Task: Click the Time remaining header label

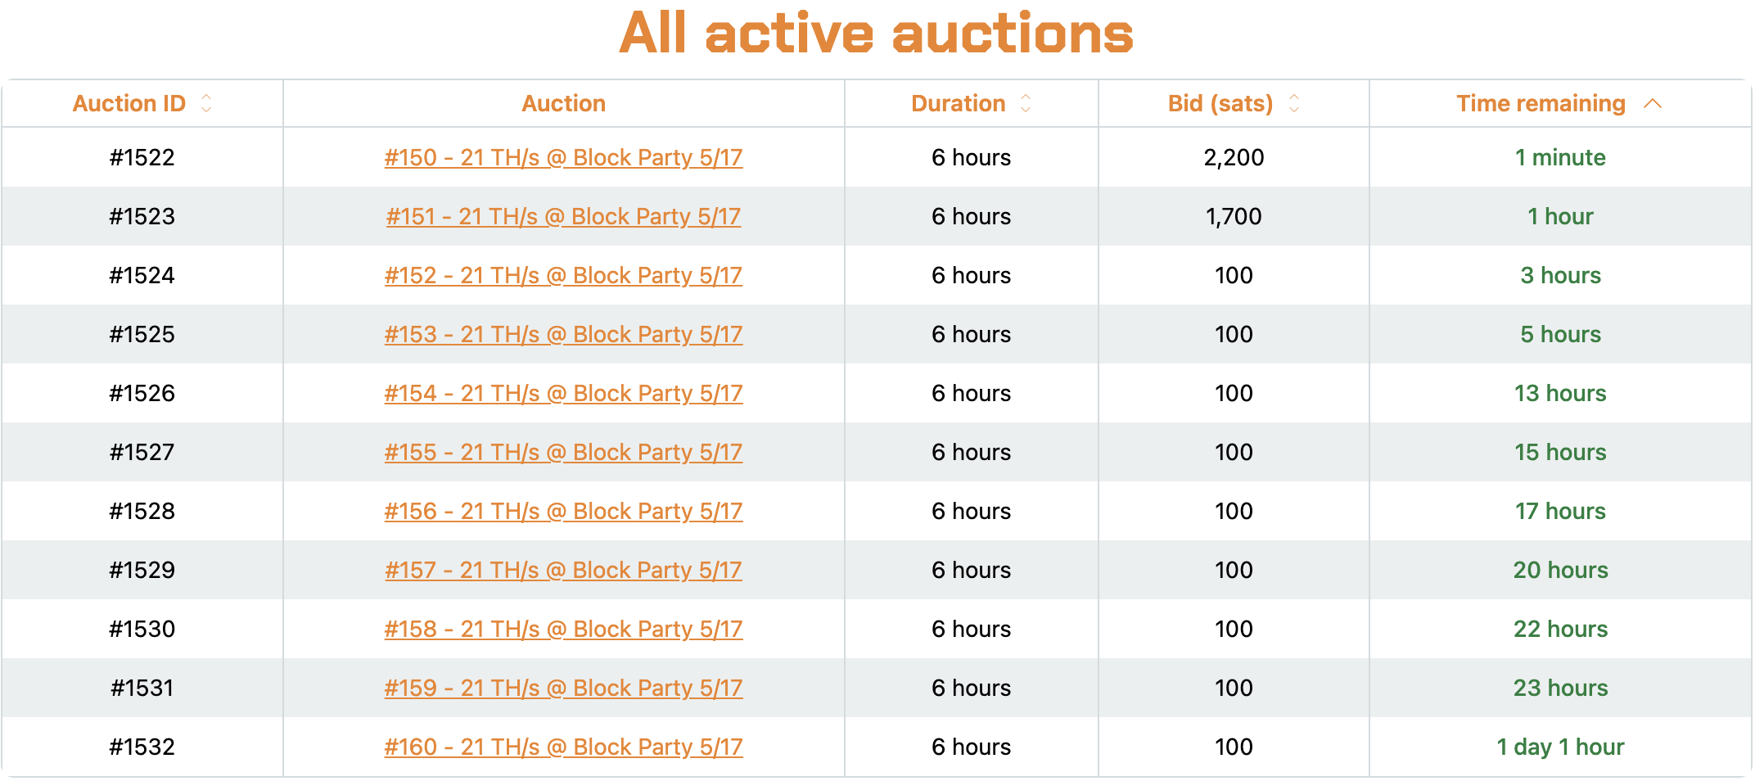Action: [1541, 103]
